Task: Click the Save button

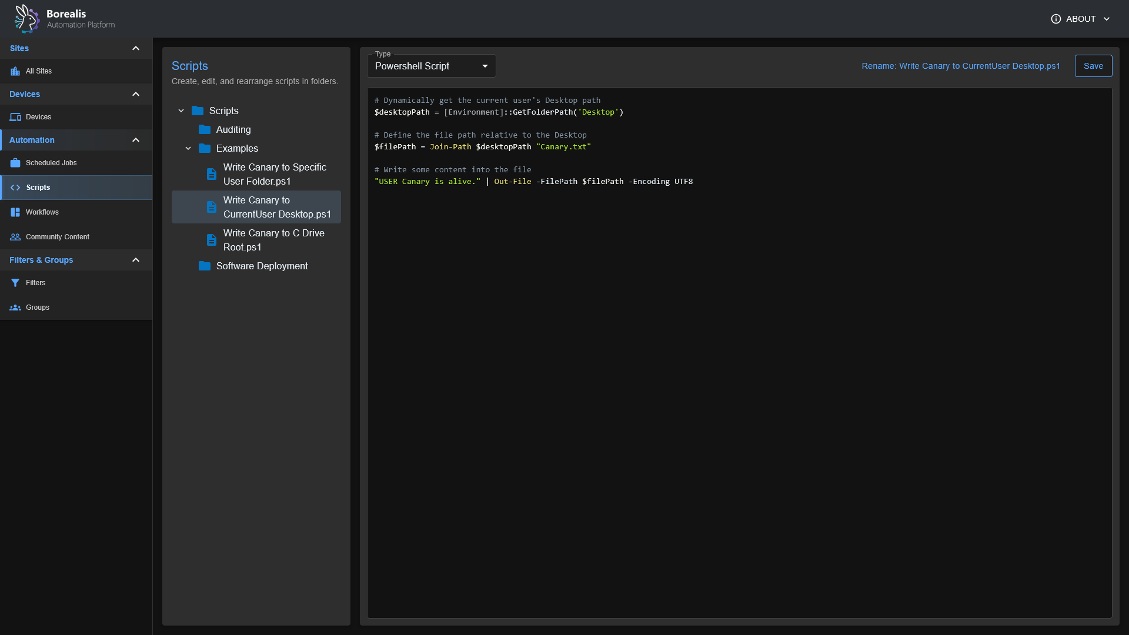Action: [x=1093, y=66]
